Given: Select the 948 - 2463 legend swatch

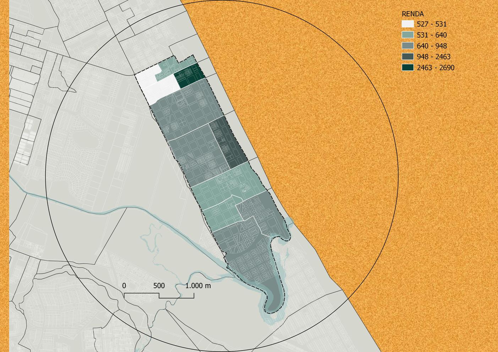Looking at the screenshot, I should coord(408,57).
